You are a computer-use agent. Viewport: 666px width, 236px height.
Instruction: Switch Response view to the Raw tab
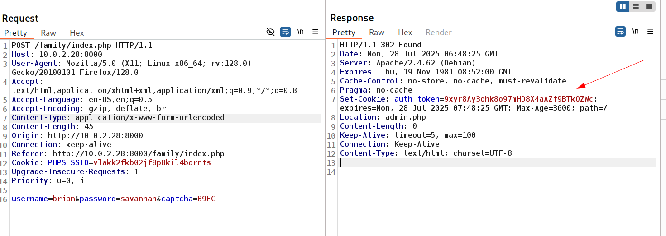[377, 32]
